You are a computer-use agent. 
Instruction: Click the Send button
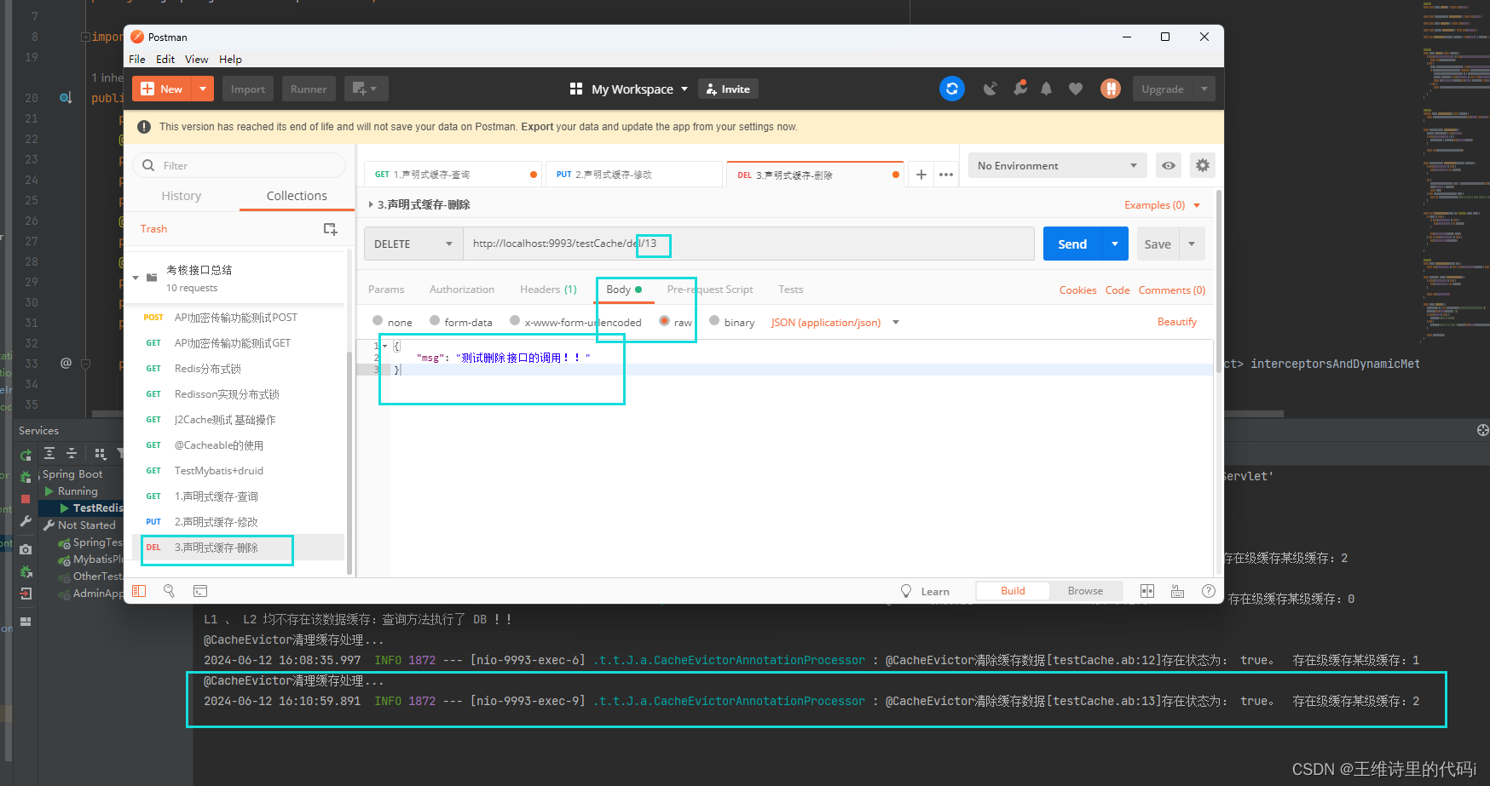pos(1071,244)
